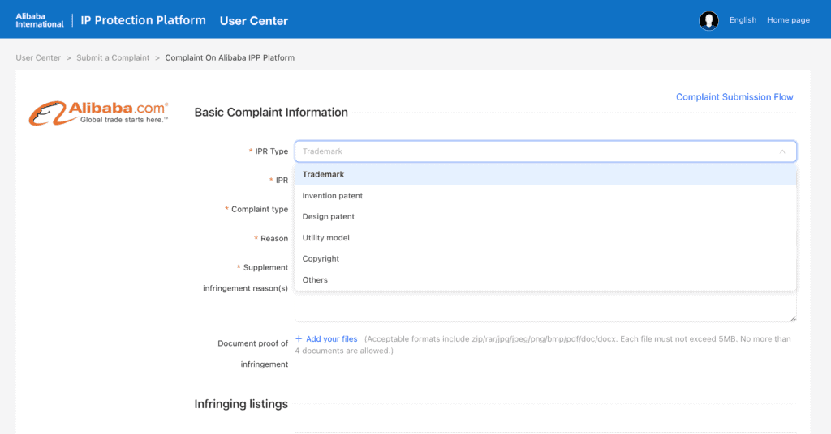Click Add your files upload link
Image resolution: width=831 pixels, height=434 pixels.
coord(331,338)
